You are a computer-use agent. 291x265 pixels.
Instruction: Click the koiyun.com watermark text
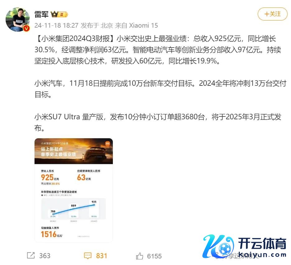coord(262,254)
